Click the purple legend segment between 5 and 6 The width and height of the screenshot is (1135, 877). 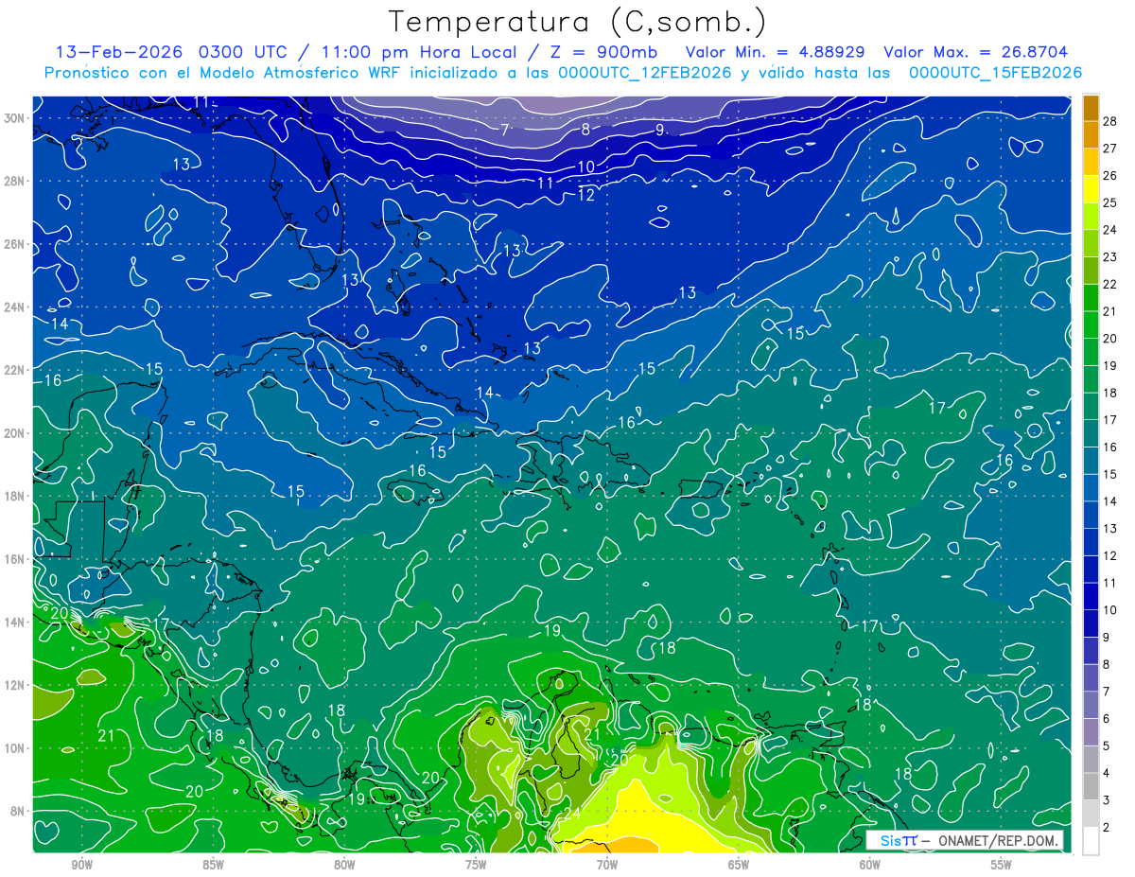click(1091, 732)
